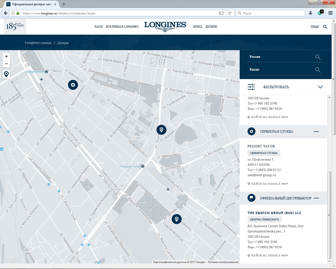Open browser hamburger menu
Image resolution: width=336 pixels, height=269 pixels.
(330, 13)
